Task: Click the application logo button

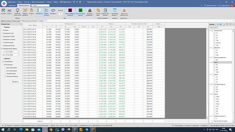Action: 4,3
